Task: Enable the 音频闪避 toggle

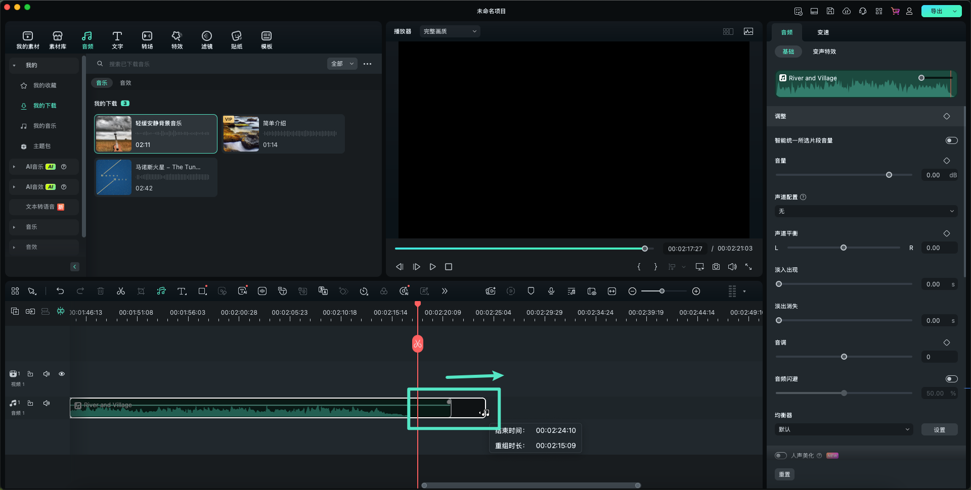Action: (x=951, y=379)
